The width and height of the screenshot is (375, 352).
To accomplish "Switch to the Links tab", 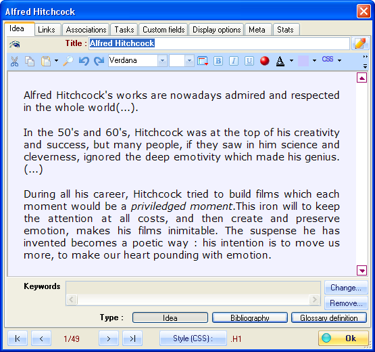I will tap(48, 30).
